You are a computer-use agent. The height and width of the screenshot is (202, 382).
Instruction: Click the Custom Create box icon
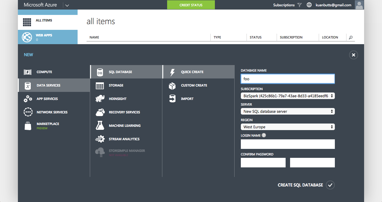[x=172, y=86]
